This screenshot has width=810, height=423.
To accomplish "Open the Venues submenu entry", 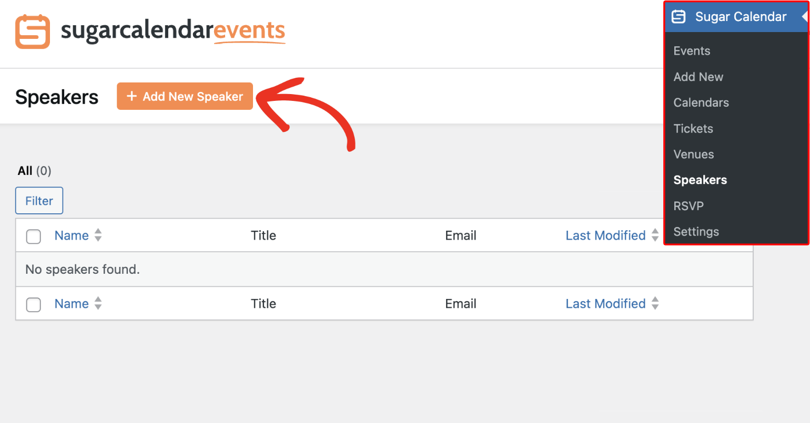I will (693, 154).
